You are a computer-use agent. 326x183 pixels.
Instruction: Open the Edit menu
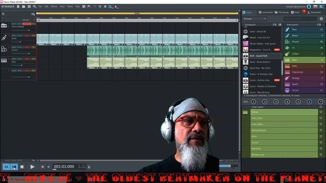click(46, 7)
